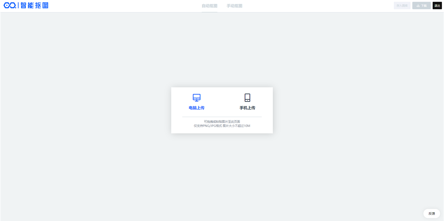Switch to the 自动抠图 tab
Viewport: 444px width, 221px height.
pyautogui.click(x=209, y=6)
